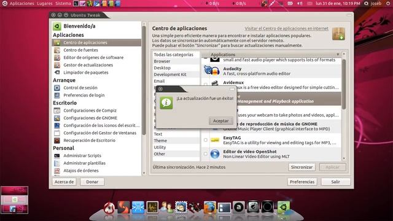Click the Administrar Scripts icon

coord(57,155)
